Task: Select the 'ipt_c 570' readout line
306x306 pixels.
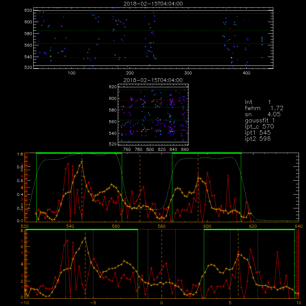Action: click(x=259, y=127)
